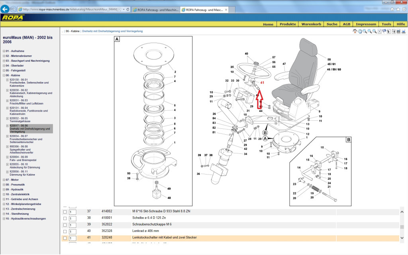Open the Home menu item
The image size is (408, 255).
pos(268,24)
